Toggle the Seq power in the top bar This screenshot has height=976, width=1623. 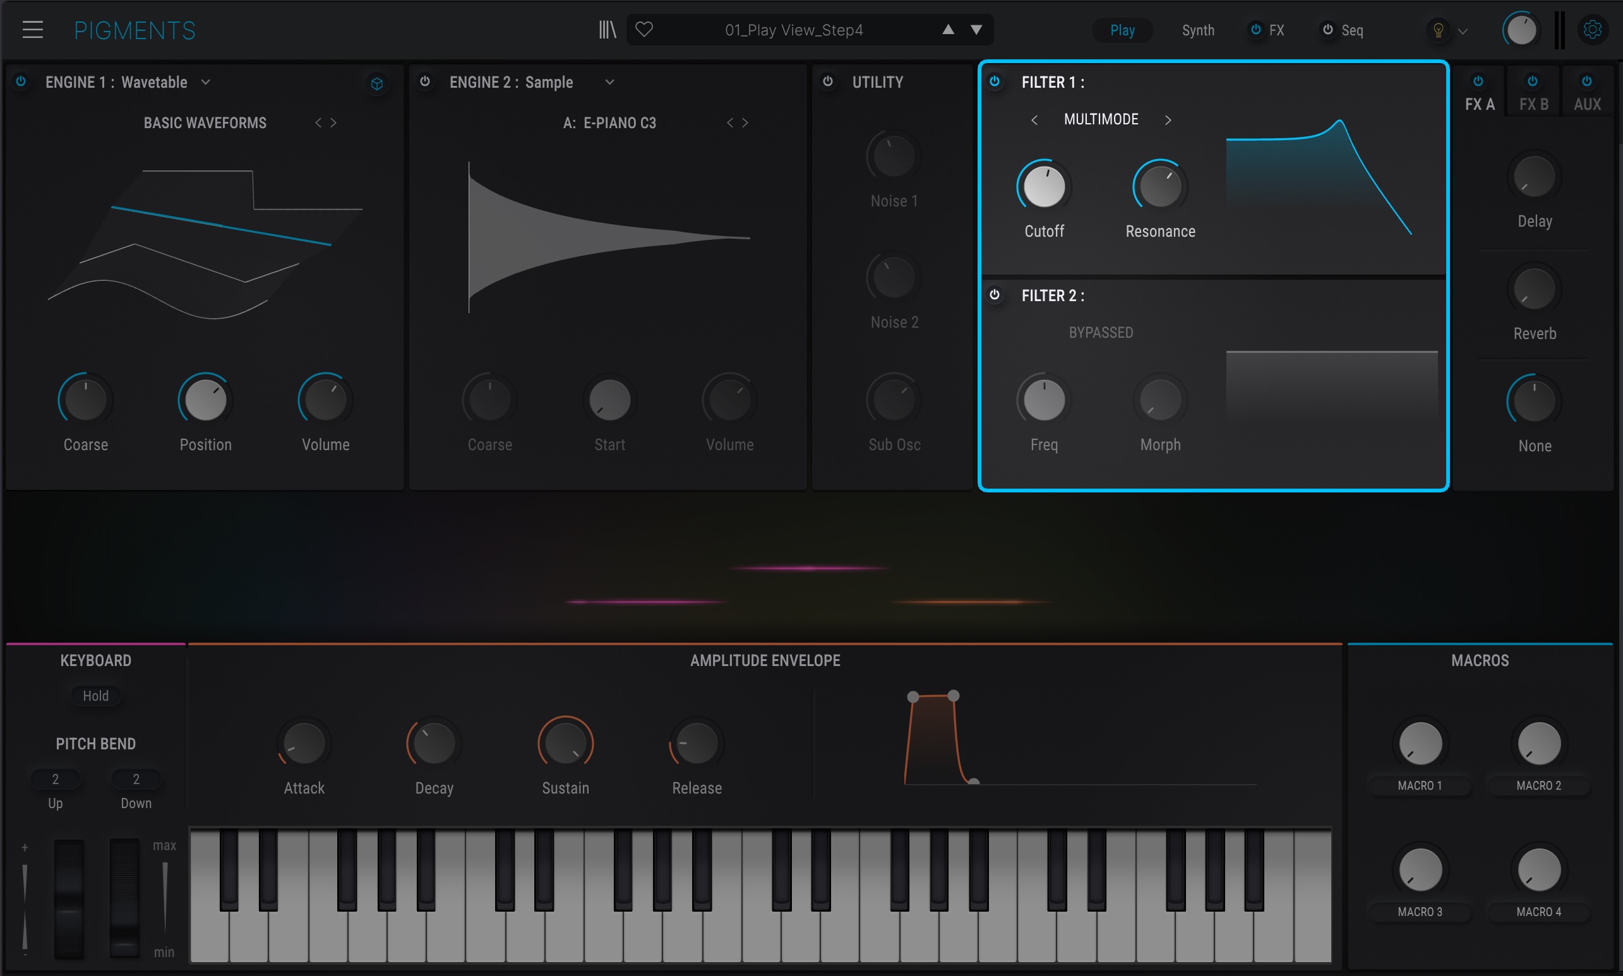click(x=1327, y=30)
